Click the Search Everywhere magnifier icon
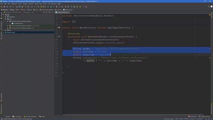This screenshot has height=120, width=213. coord(209,6)
